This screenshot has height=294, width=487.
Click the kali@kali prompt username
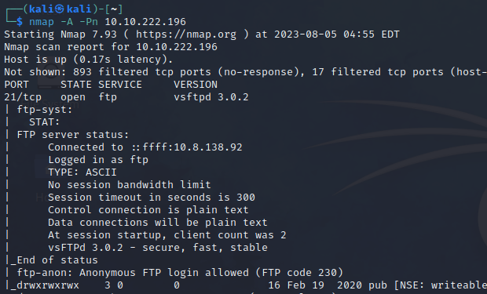60,9
